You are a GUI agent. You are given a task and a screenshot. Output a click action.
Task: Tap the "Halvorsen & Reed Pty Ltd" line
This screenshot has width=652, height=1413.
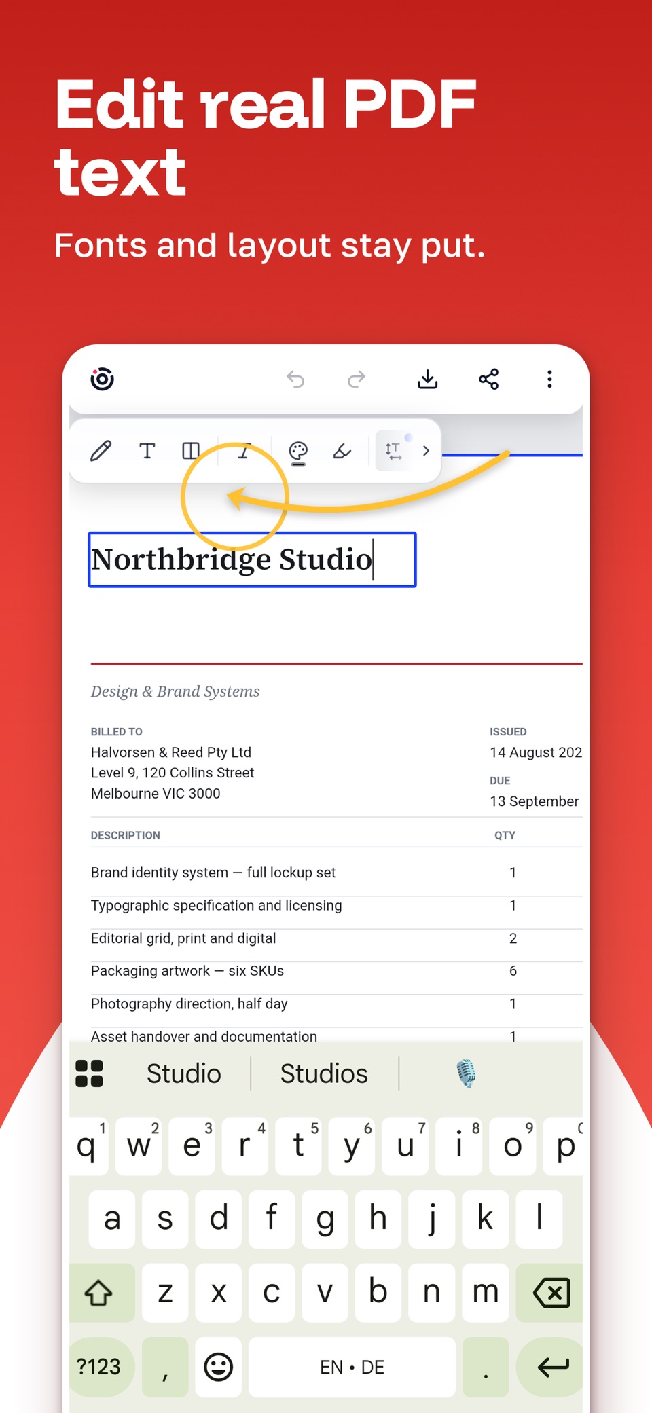[x=171, y=752]
